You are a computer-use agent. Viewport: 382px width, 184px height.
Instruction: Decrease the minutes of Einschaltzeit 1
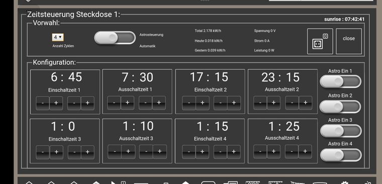click(74, 103)
